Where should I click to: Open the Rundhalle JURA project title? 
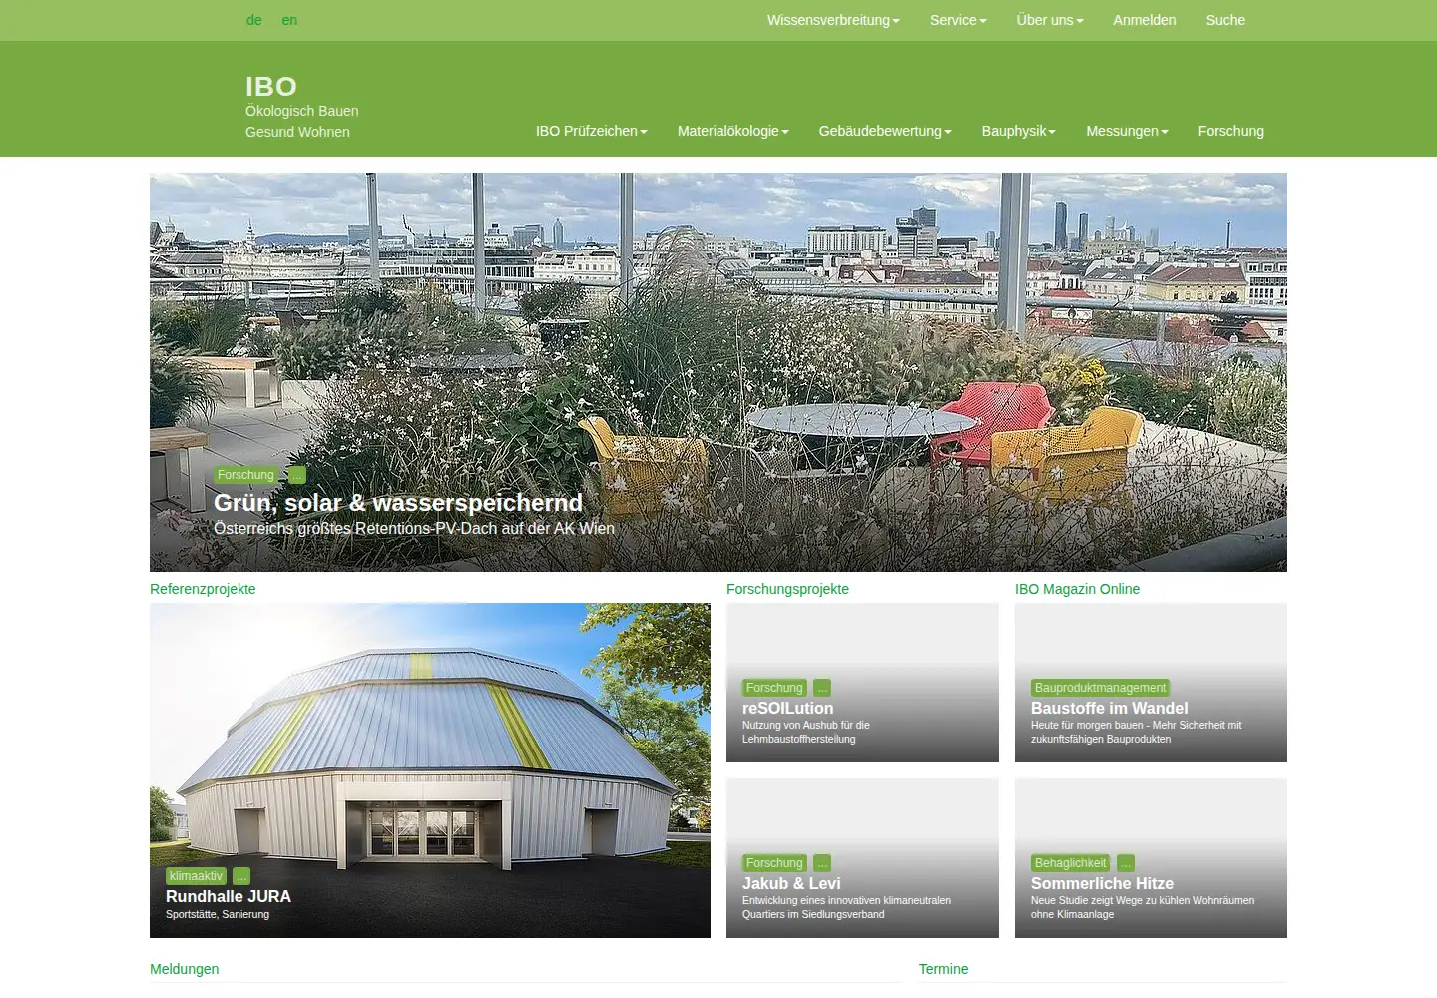coord(229,896)
